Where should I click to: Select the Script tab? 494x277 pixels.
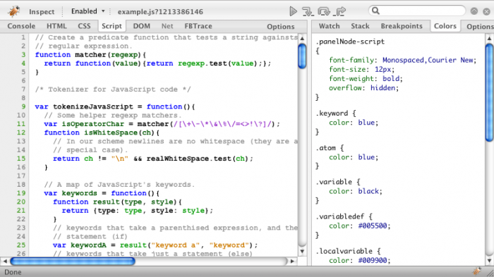tap(112, 26)
